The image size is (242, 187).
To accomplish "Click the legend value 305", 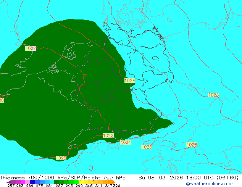I will [89, 185].
